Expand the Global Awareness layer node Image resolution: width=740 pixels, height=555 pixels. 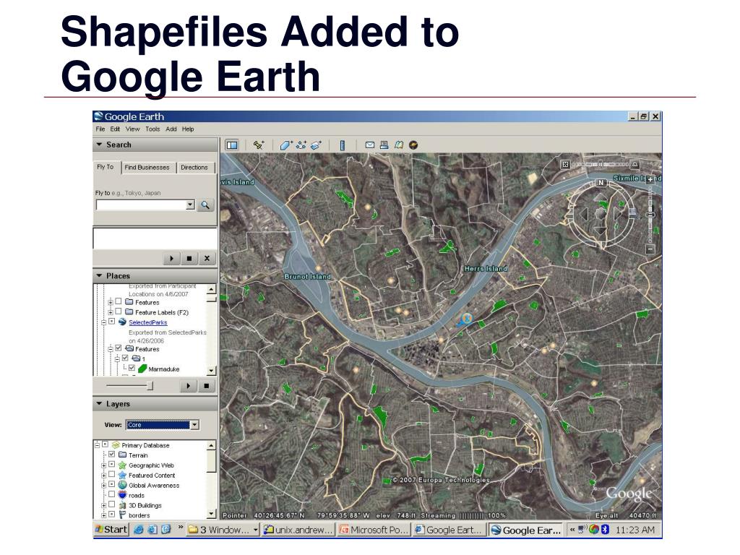tap(104, 485)
